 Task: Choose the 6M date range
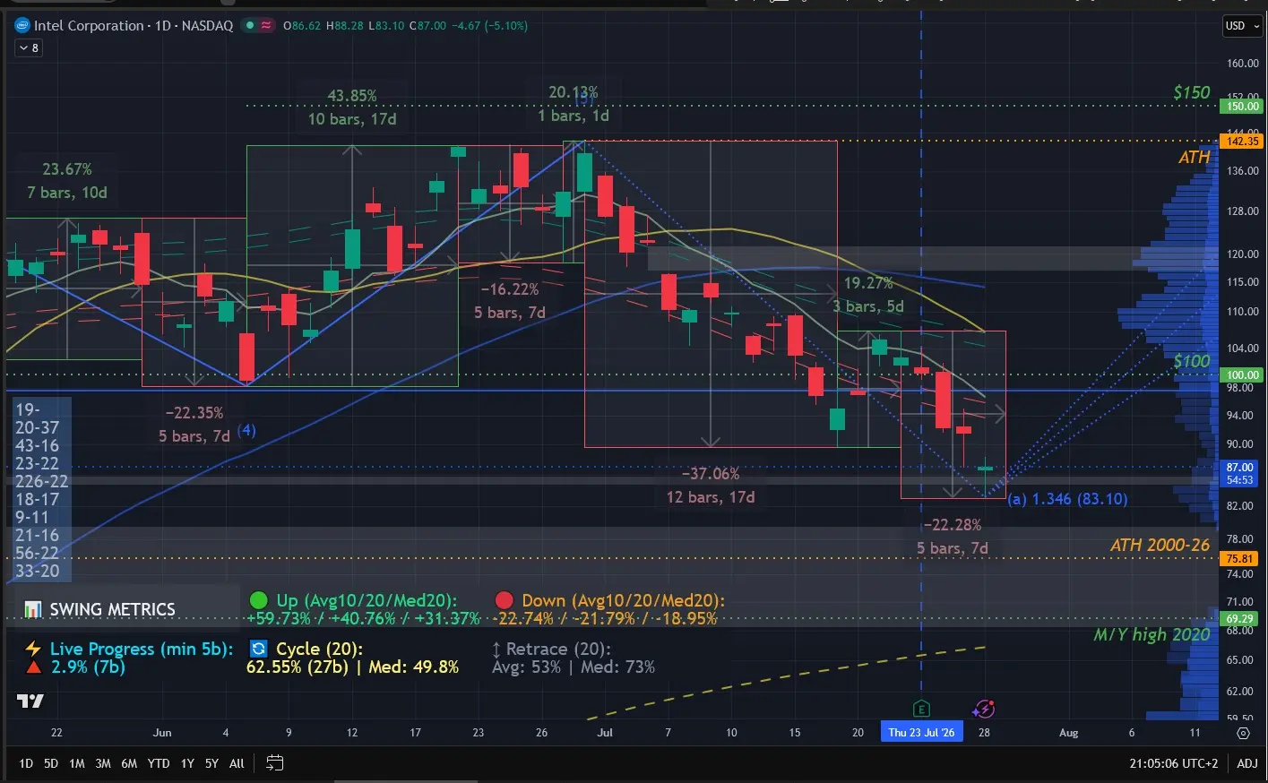[x=129, y=763]
